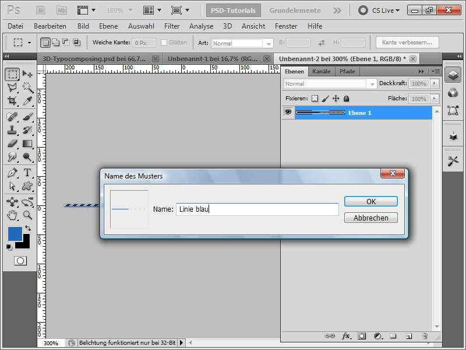Select the Rectangular Marquee tool
Image resolution: width=466 pixels, height=350 pixels.
[x=12, y=74]
